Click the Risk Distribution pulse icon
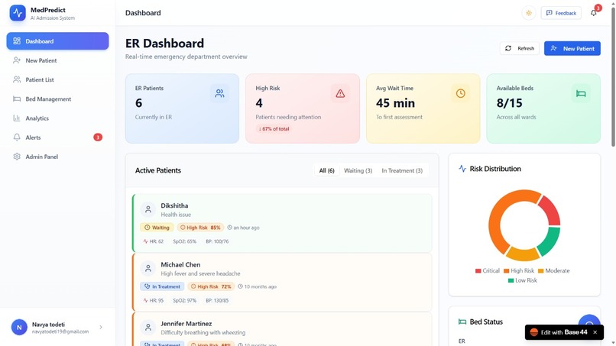 [462, 169]
